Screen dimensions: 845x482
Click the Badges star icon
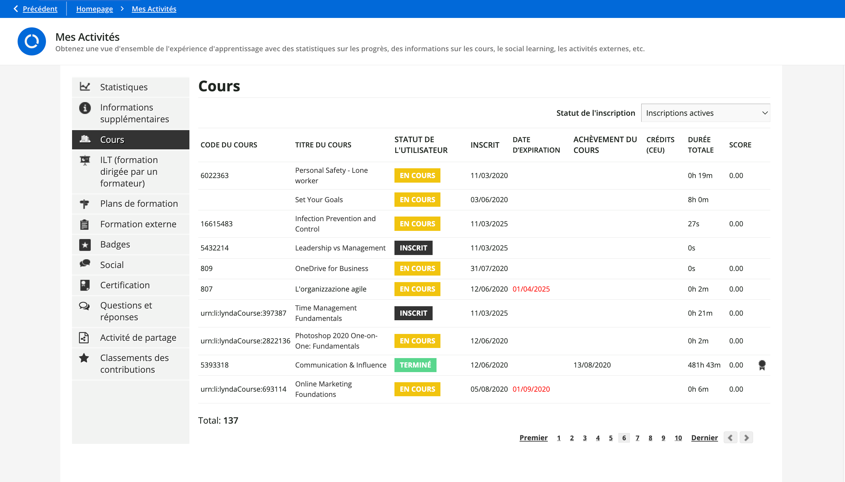pyautogui.click(x=85, y=245)
